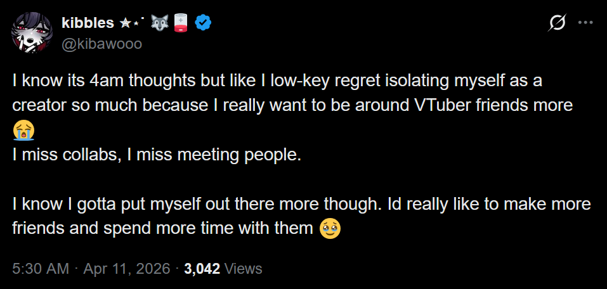This screenshot has width=607, height=289.
Task: Click the loudly crying face emoji
Action: click(x=23, y=130)
